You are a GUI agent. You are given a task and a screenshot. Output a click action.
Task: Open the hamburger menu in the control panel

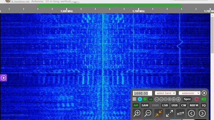click(134, 99)
